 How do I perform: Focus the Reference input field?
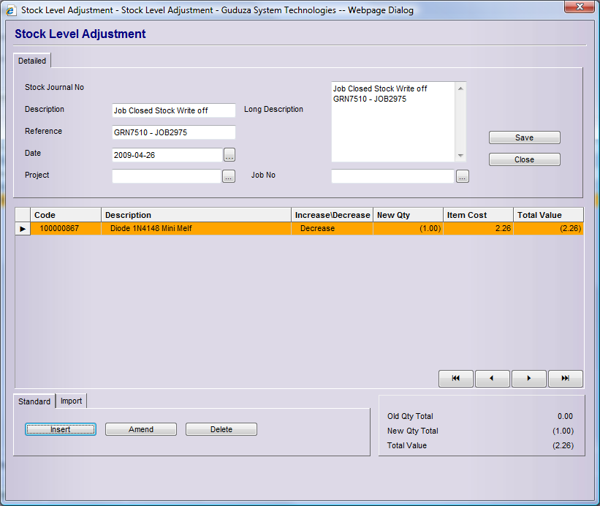pyautogui.click(x=173, y=132)
